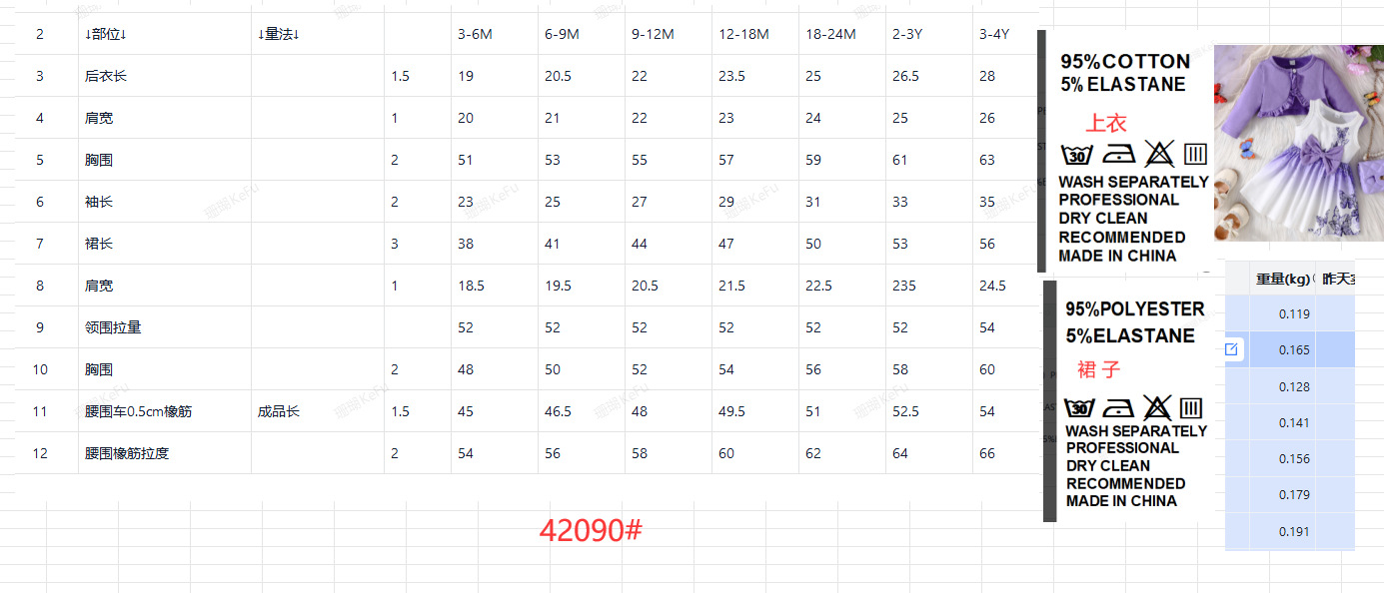
Task: Click the value 47 in 裙长 row
Action: [x=726, y=244]
